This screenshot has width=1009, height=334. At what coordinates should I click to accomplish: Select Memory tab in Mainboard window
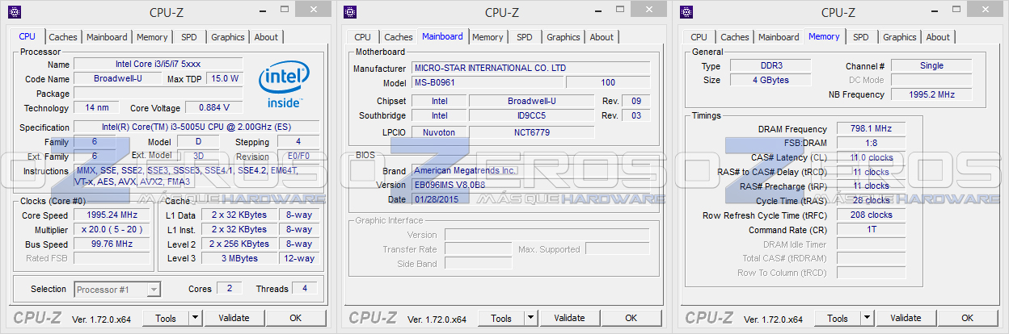pyautogui.click(x=488, y=37)
